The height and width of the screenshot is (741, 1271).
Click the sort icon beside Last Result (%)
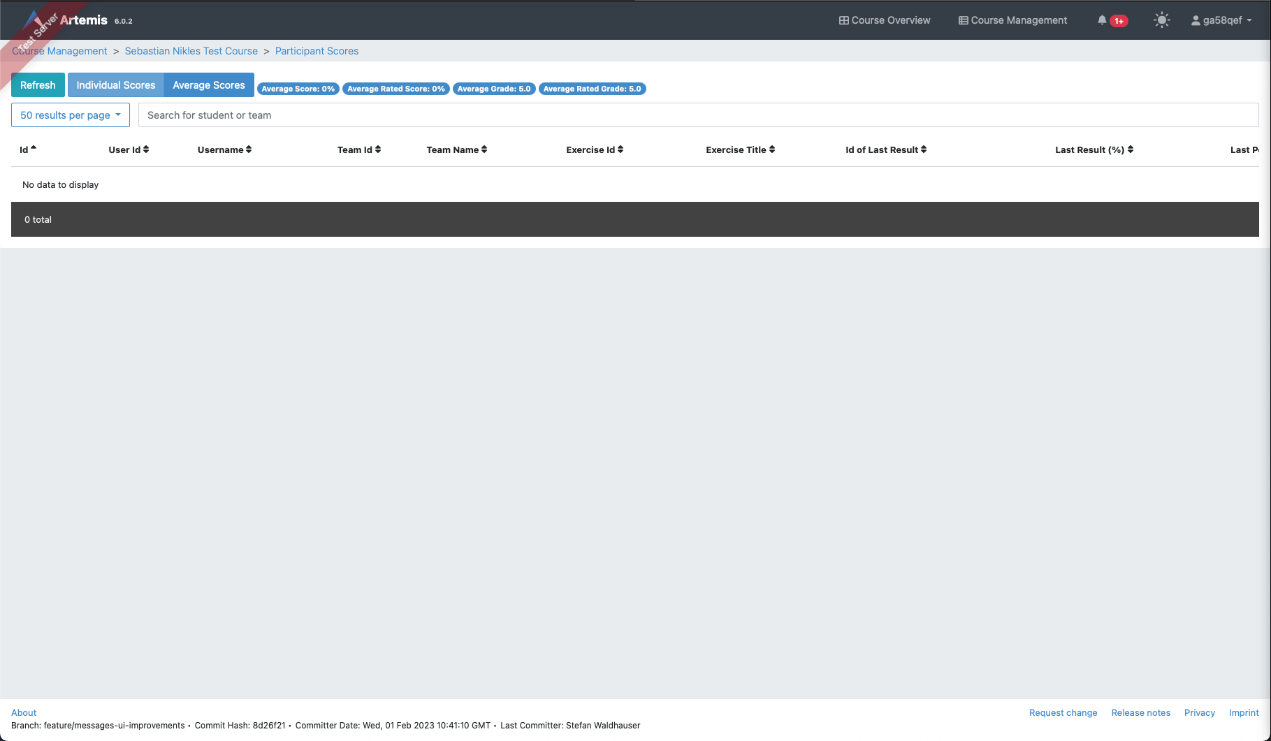tap(1131, 149)
